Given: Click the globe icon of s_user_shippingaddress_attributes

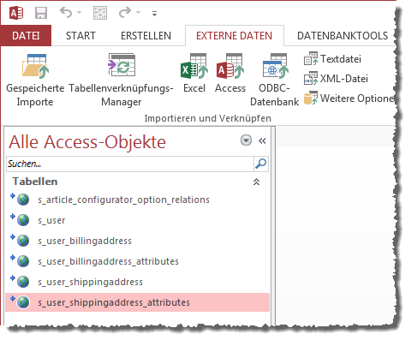Looking at the screenshot, I should [23, 302].
